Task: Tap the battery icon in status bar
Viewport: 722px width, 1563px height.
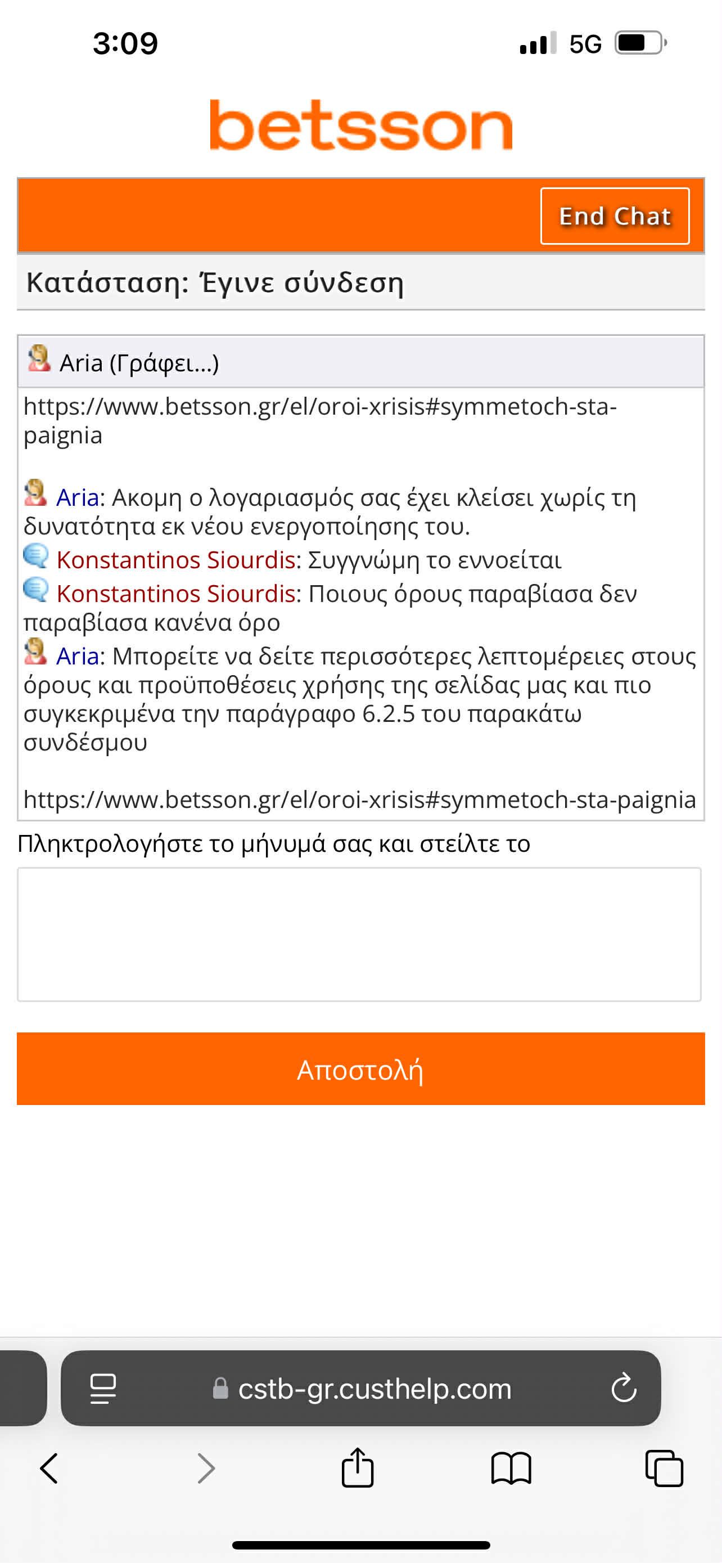Action: coord(641,43)
